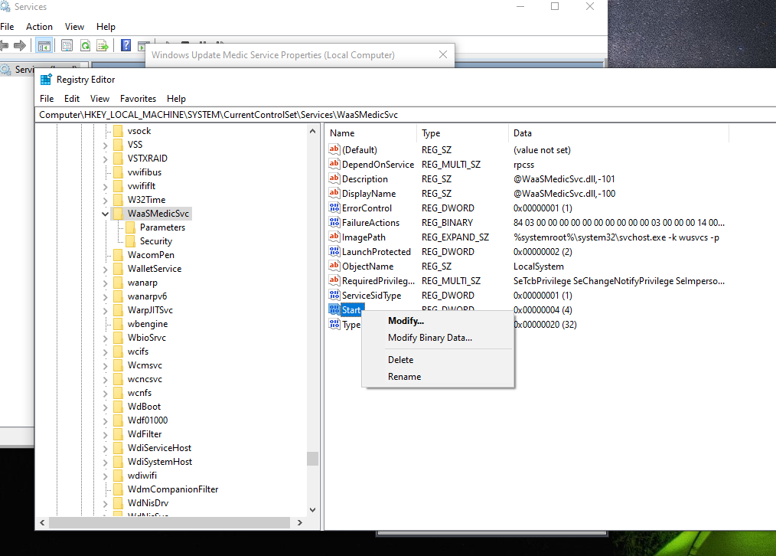Click the Registry Editor title bar icon

coord(46,80)
